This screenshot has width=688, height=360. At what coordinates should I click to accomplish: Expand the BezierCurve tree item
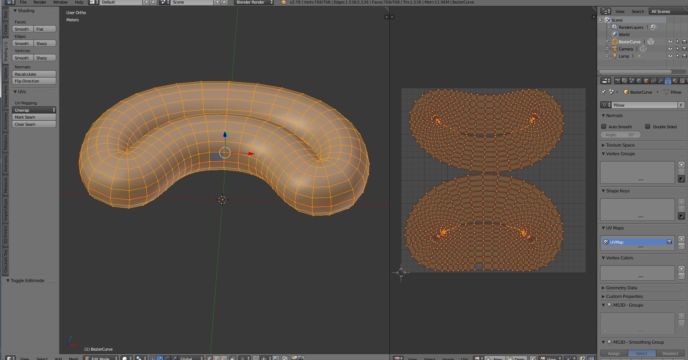(607, 42)
